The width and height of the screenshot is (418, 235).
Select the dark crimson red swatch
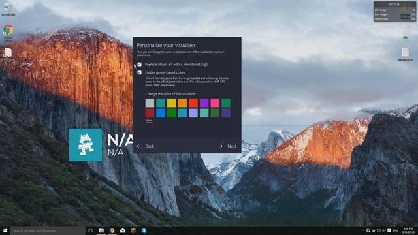pos(150,113)
